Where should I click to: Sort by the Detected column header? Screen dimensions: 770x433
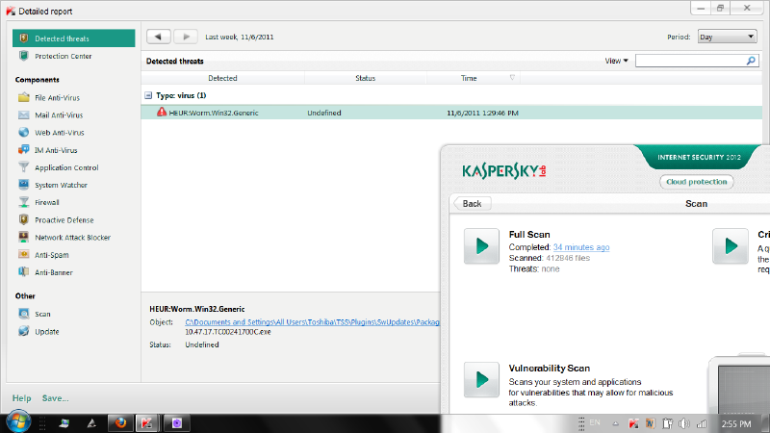pos(222,78)
